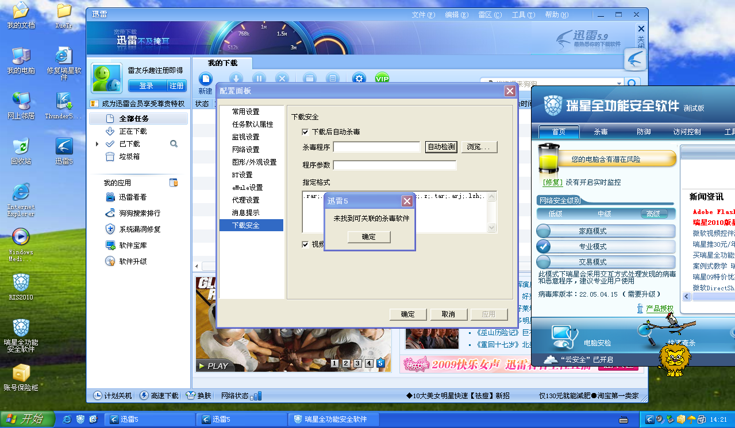
Task: Click the green VIP icon in toolbar
Action: coord(382,79)
